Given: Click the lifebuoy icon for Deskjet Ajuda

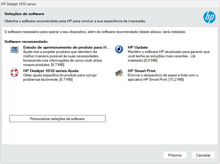Looking at the screenshot, I should 14,73.
